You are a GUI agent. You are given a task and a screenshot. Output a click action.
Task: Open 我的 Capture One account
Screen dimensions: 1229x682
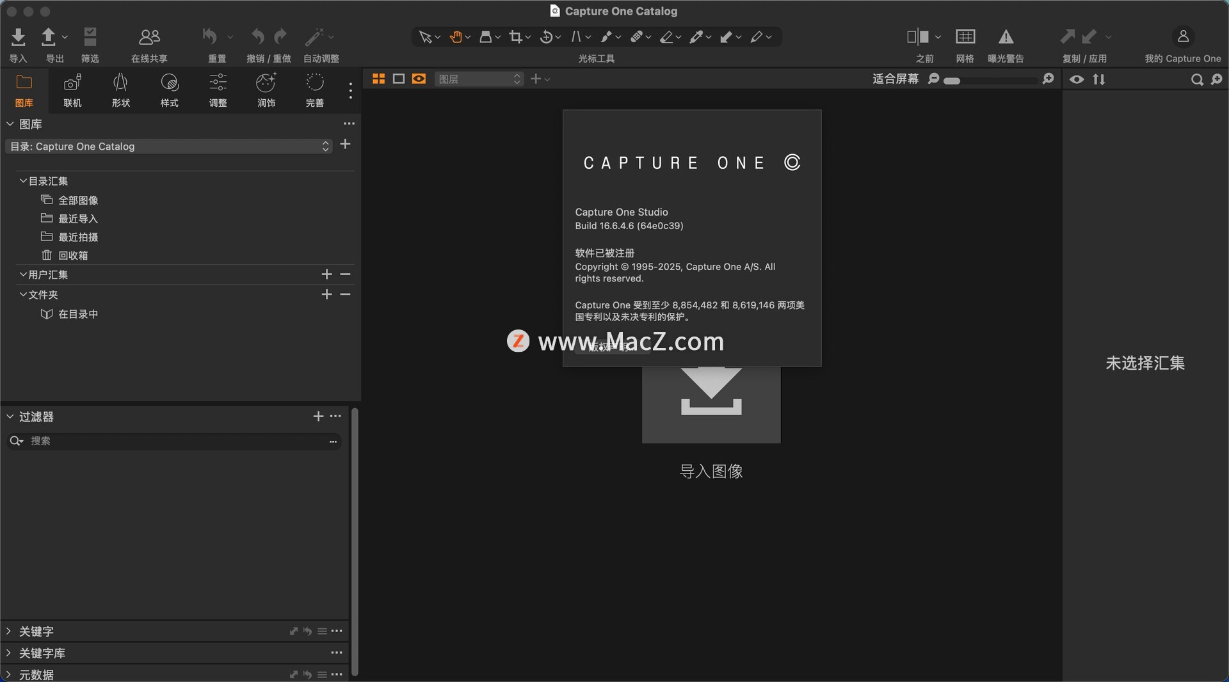(x=1183, y=36)
